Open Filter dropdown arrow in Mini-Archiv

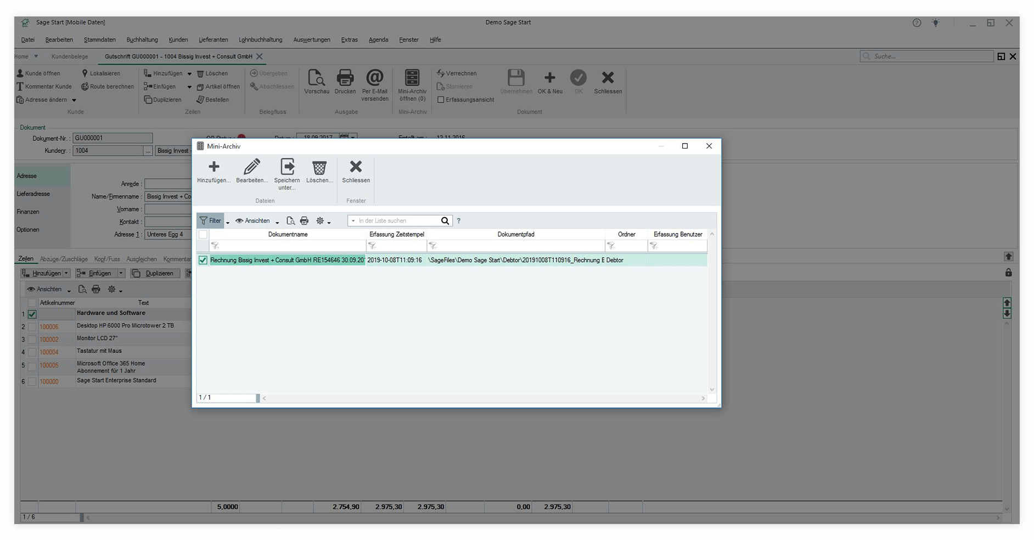pos(228,222)
